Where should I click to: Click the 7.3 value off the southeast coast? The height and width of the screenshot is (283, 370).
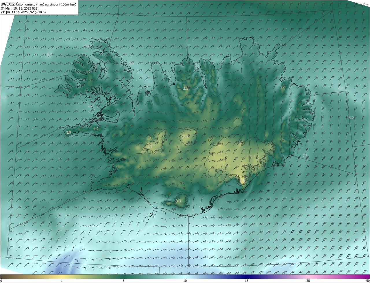click(x=305, y=156)
